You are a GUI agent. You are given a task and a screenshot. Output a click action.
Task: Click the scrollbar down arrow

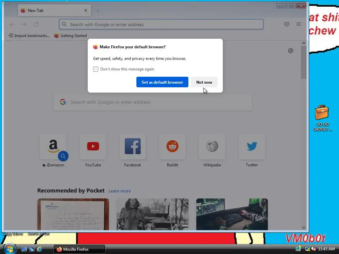304,228
